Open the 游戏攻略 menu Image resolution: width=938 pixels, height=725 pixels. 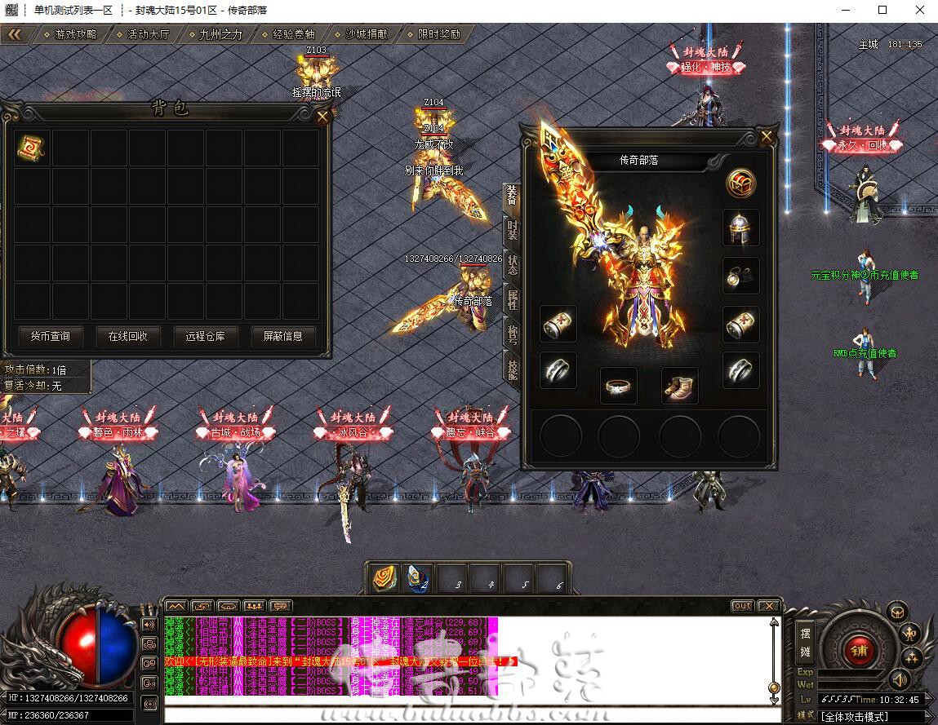pyautogui.click(x=70, y=35)
